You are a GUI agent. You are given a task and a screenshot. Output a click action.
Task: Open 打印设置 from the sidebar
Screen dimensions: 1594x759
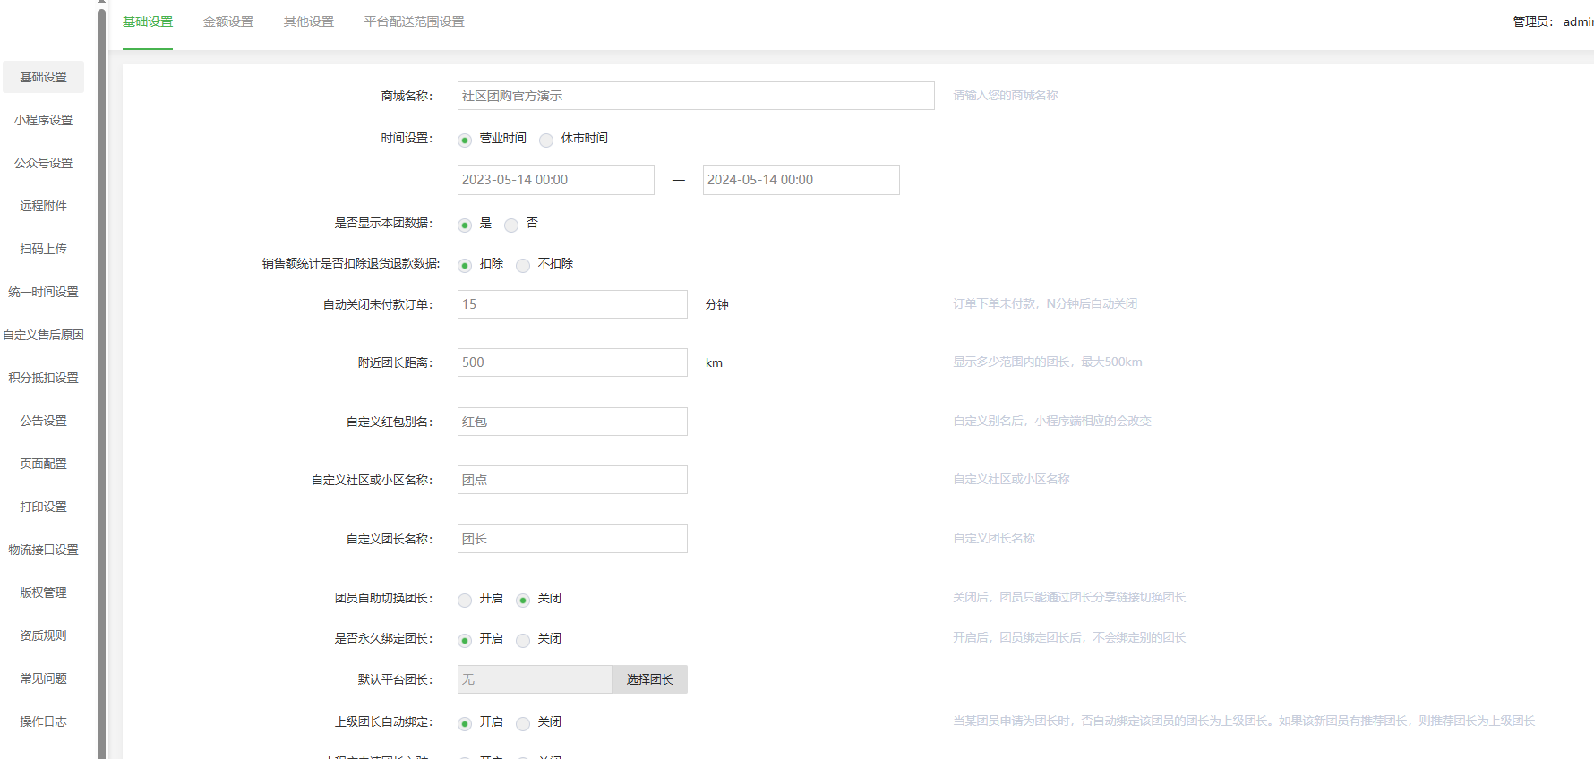[x=43, y=507]
